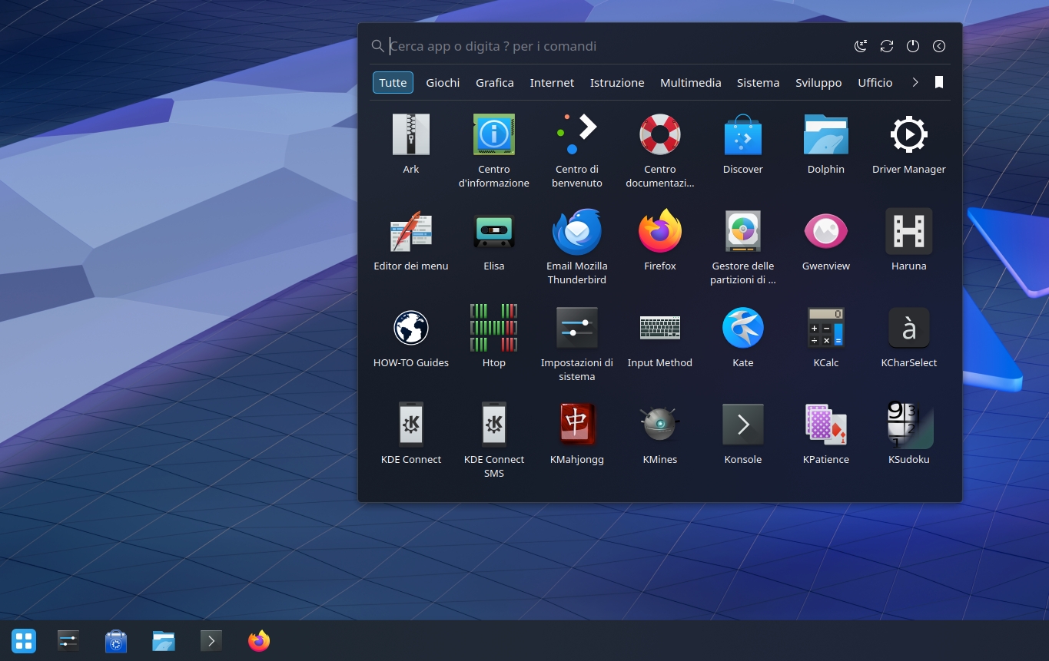Open KDE Connect SMS
This screenshot has width=1049, height=661.
point(494,441)
